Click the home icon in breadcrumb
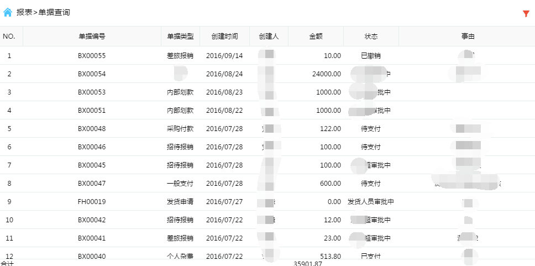Screen dimensions: 535x266 tap(8, 12)
